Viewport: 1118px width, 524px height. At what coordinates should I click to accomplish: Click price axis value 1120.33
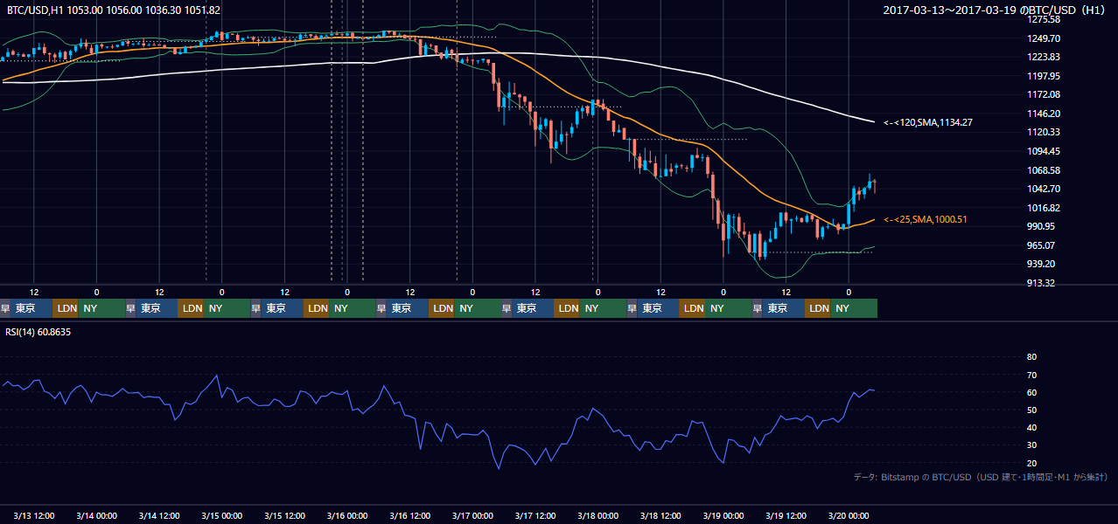click(1043, 132)
